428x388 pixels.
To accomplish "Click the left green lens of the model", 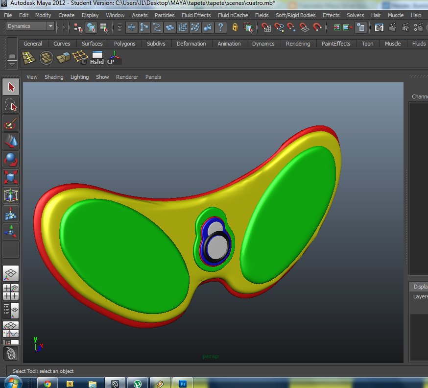I will pos(124,256).
